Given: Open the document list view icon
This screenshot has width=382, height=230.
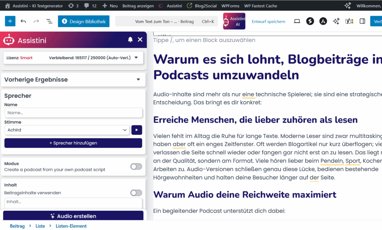Looking at the screenshot, I should click(x=49, y=21).
